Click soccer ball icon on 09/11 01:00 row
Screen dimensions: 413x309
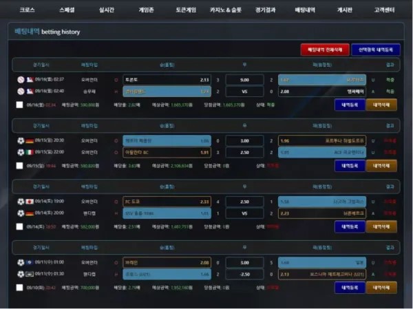(x=21, y=262)
